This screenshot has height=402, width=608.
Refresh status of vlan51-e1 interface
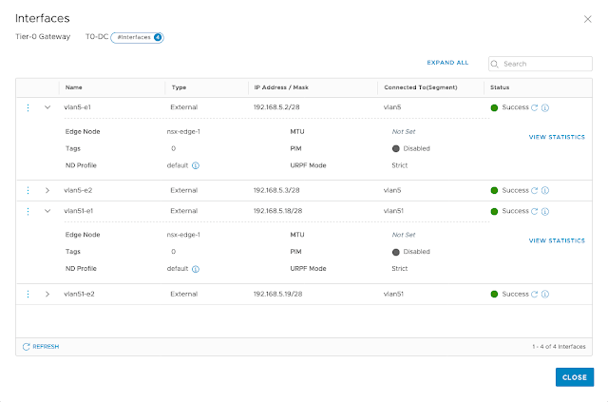point(535,211)
